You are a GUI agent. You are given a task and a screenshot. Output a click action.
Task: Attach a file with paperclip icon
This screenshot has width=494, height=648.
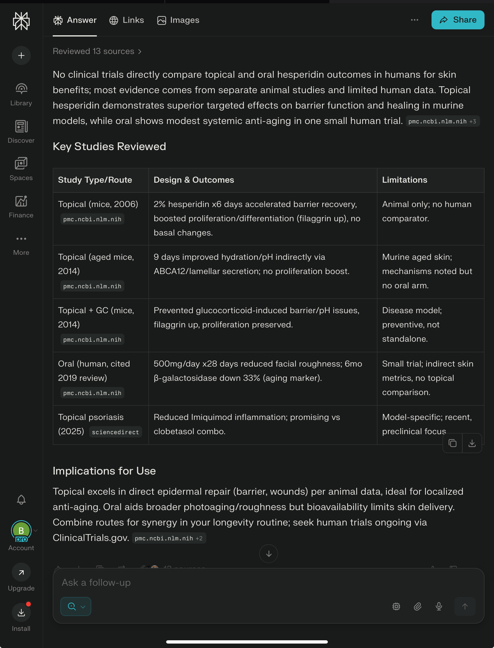click(418, 606)
